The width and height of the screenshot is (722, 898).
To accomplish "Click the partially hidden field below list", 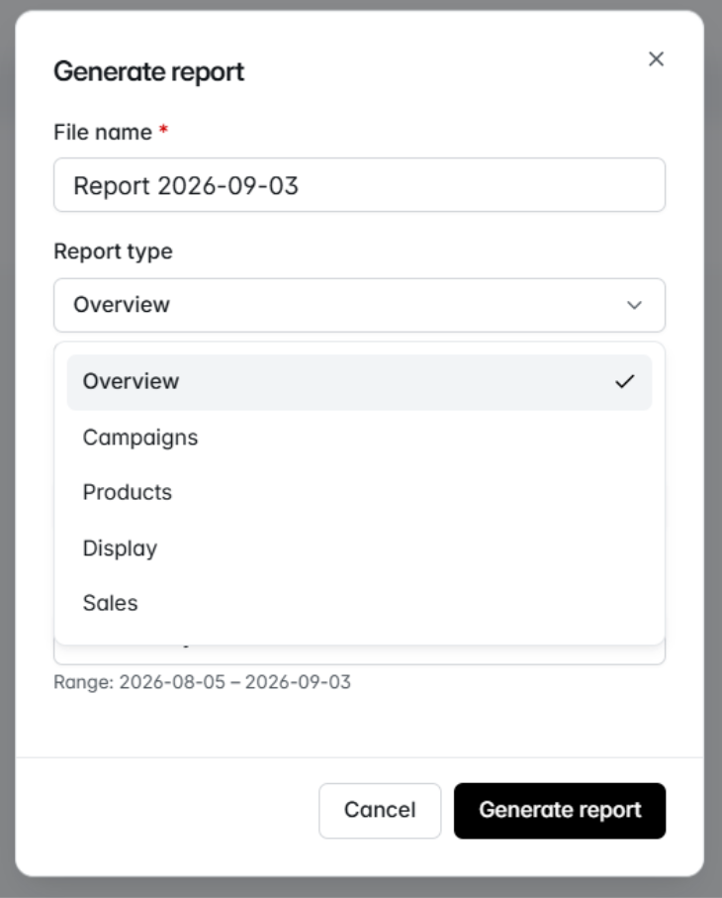I will click(359, 654).
